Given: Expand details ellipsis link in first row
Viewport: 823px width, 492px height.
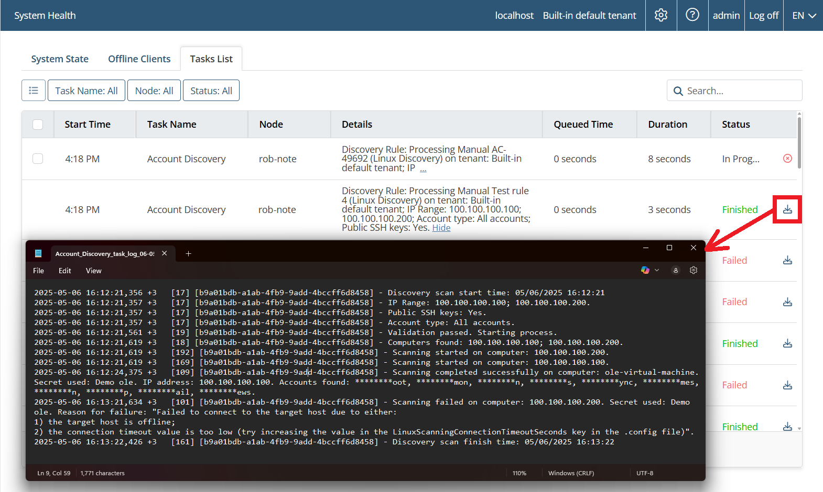Looking at the screenshot, I should click(x=423, y=168).
